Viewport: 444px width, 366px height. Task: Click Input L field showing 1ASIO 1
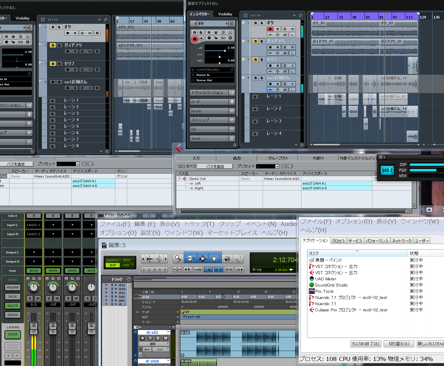coord(34,225)
